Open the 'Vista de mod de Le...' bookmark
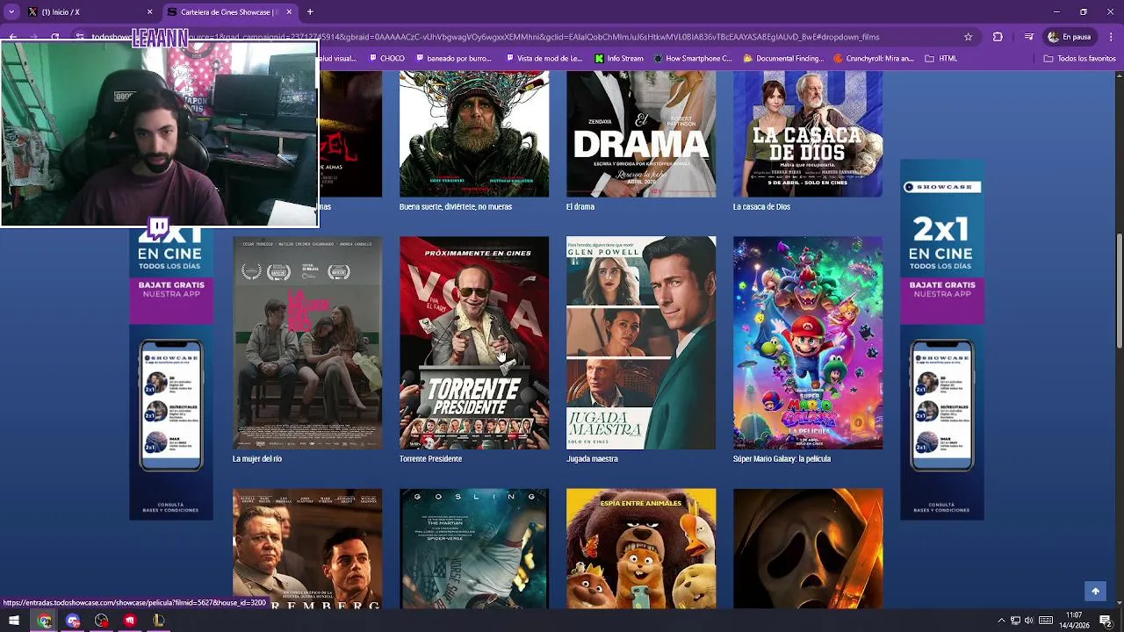This screenshot has width=1124, height=632. point(544,59)
